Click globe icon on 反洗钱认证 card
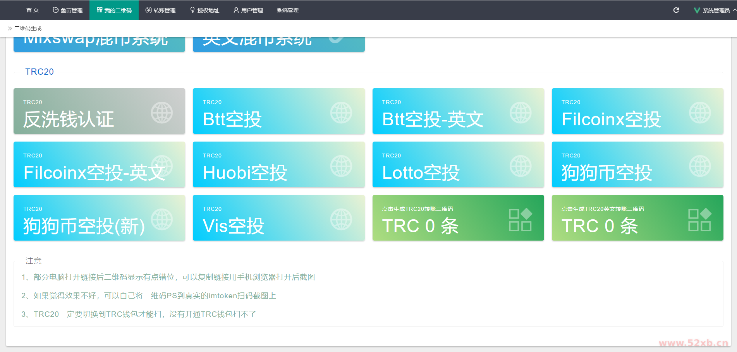737x352 pixels. (x=162, y=113)
